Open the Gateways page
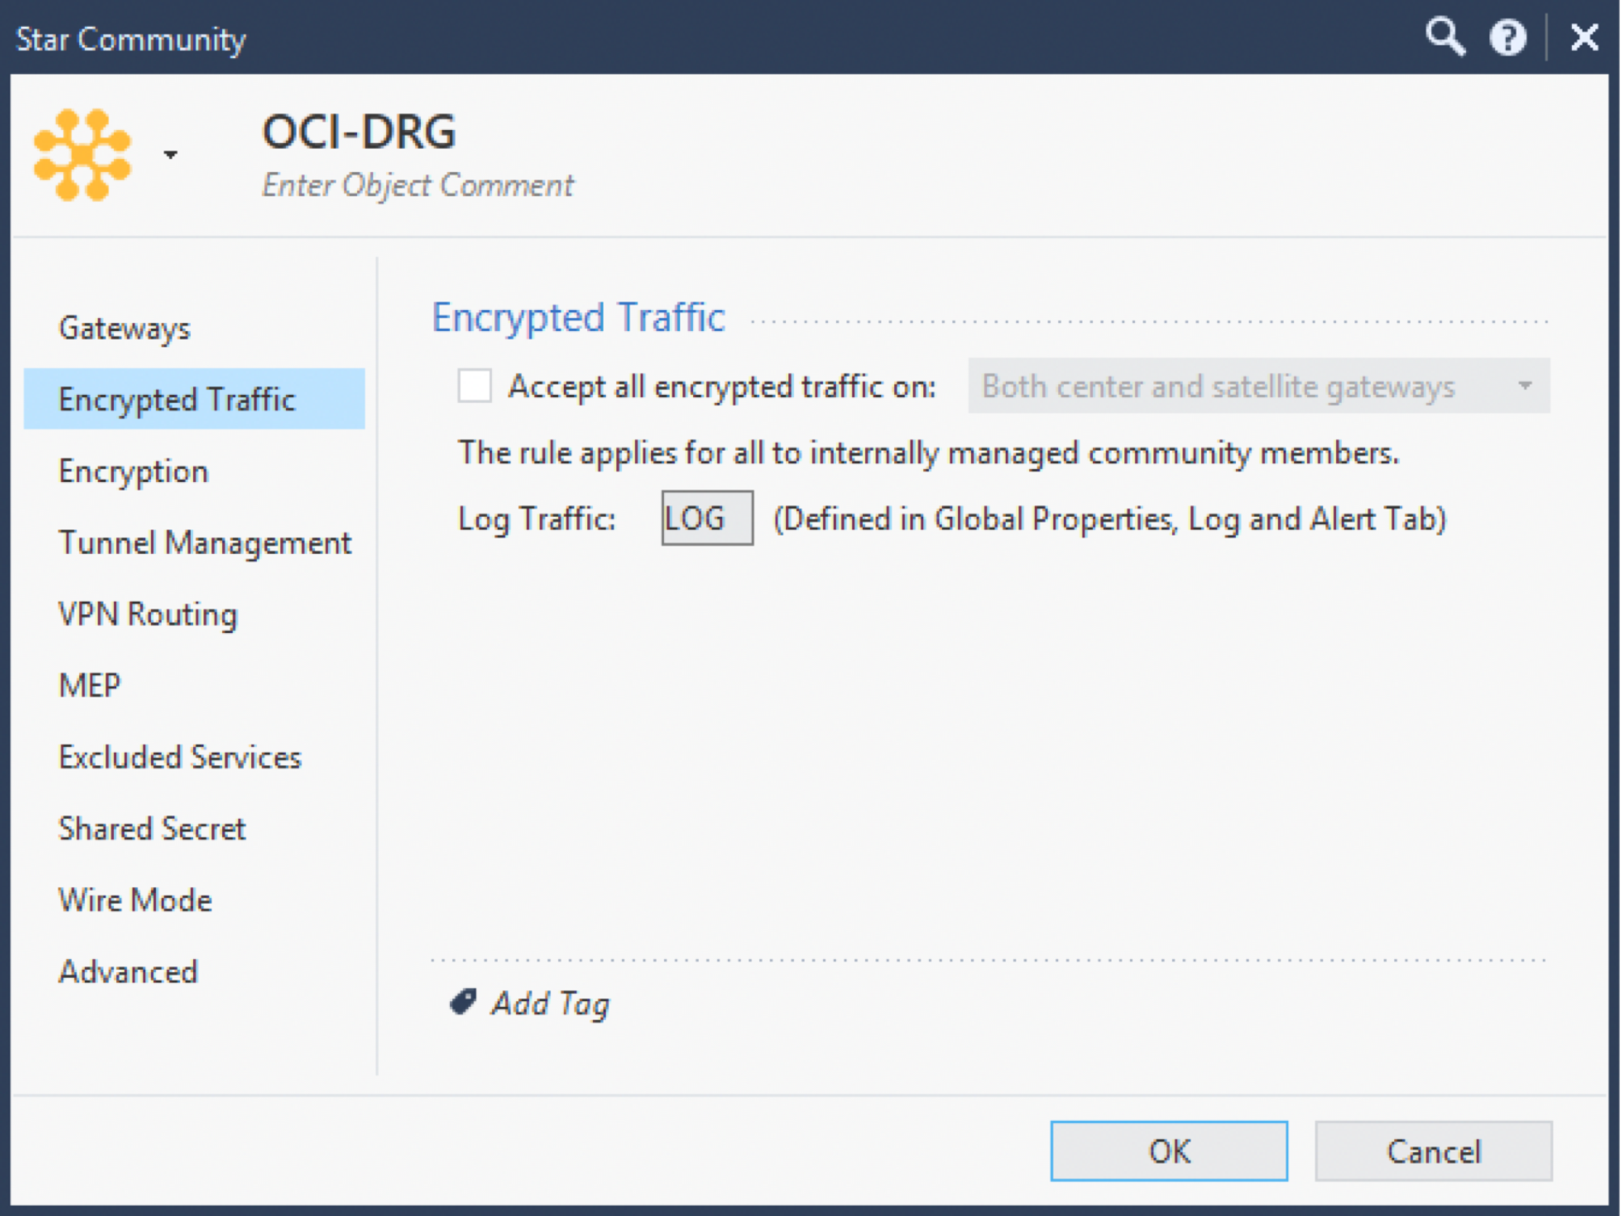 (x=124, y=328)
